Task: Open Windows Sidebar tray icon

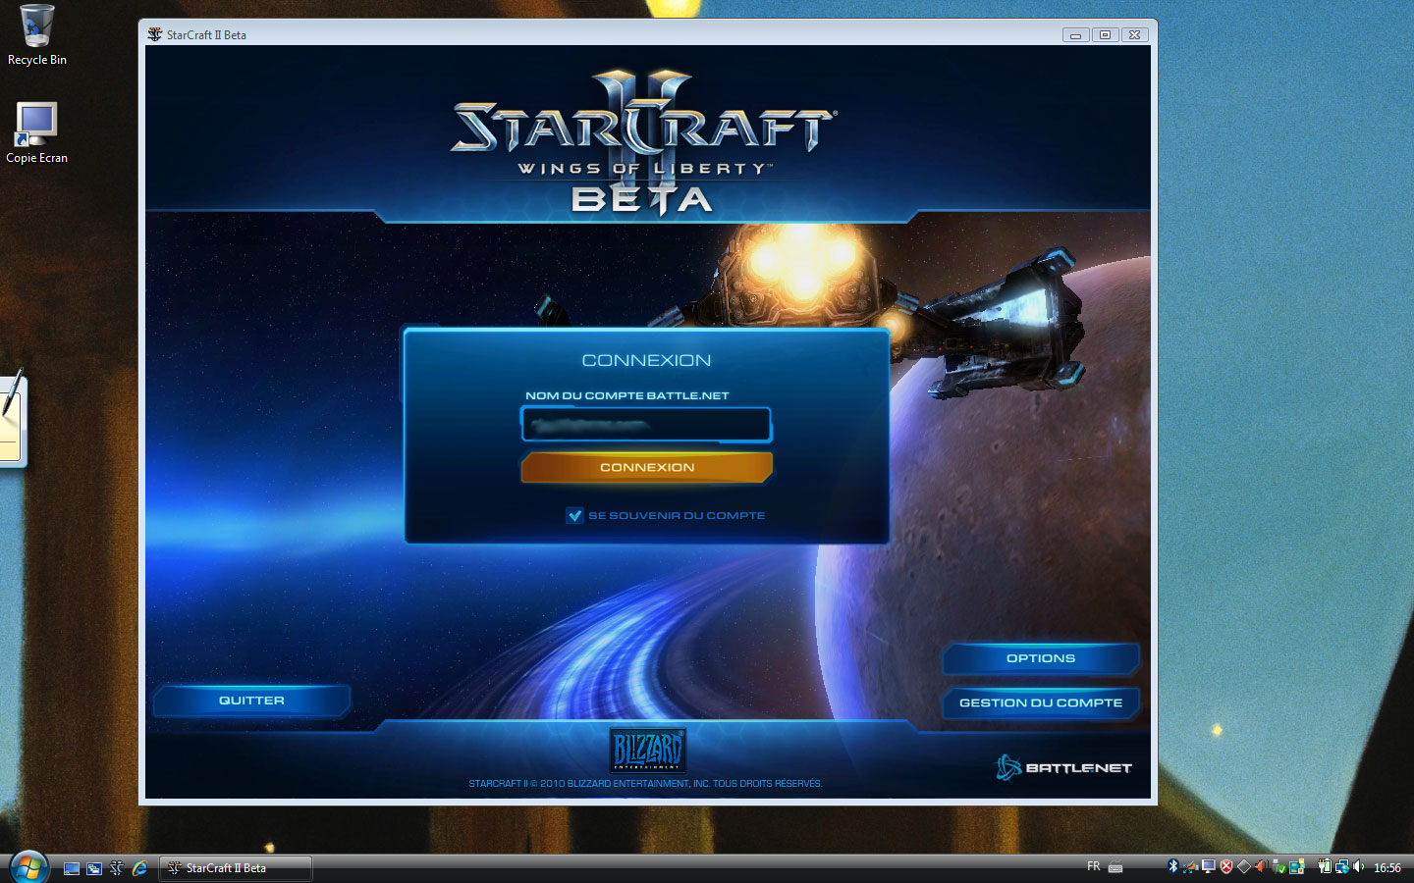Action: coord(1297,866)
